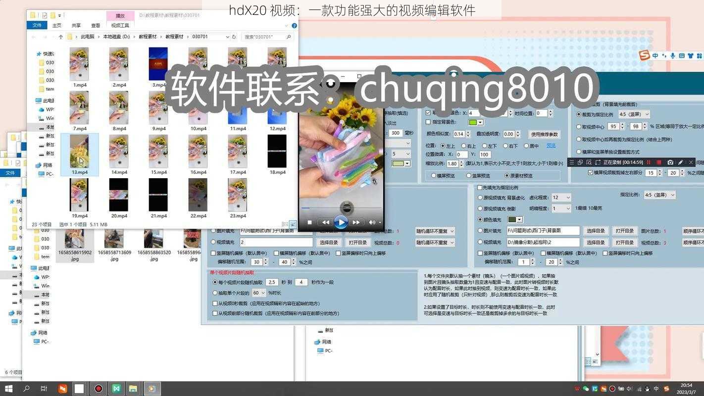Open the 60 %时长 dropdown

[259, 293]
